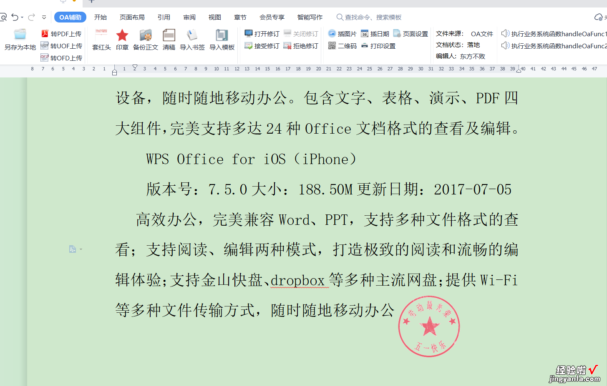This screenshot has height=386, width=607.
Task: Open the 章节 tab
Action: (x=240, y=17)
